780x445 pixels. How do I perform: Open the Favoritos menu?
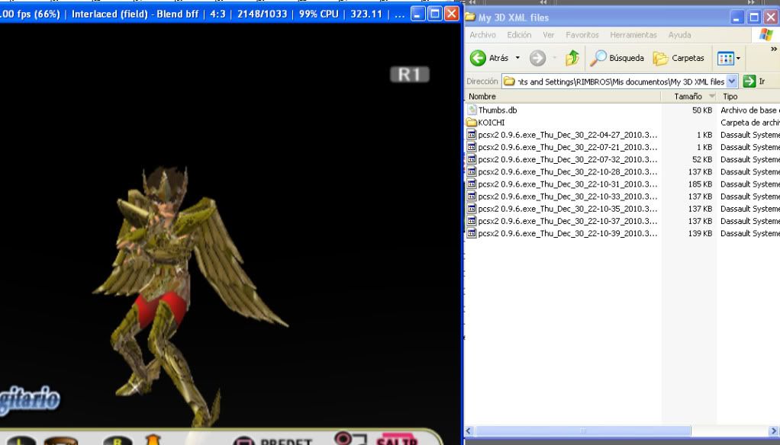tap(582, 35)
